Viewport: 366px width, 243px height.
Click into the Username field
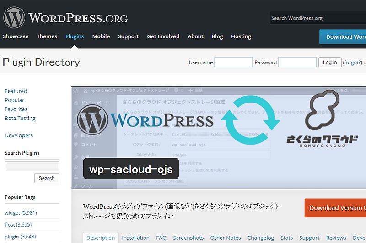233,62
